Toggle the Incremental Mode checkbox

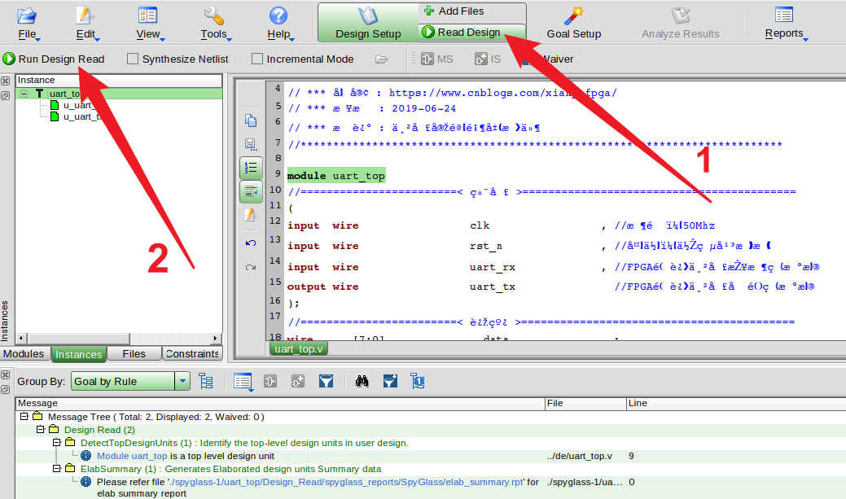(x=257, y=59)
